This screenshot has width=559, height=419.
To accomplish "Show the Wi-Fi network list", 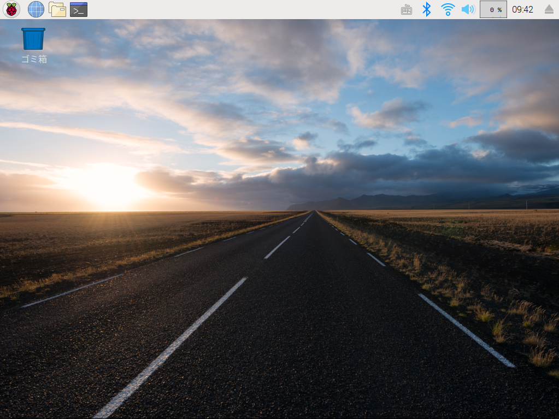I will pyautogui.click(x=448, y=9).
